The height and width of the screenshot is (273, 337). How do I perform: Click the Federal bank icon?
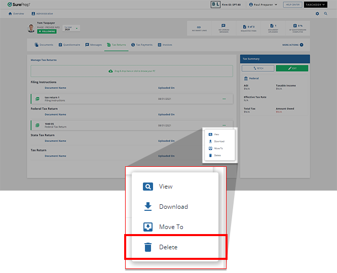point(246,78)
